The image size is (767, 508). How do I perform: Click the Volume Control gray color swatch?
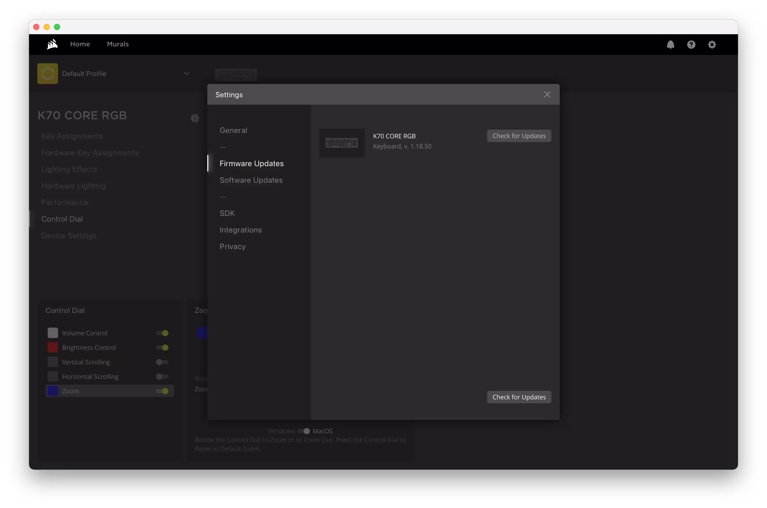[53, 333]
